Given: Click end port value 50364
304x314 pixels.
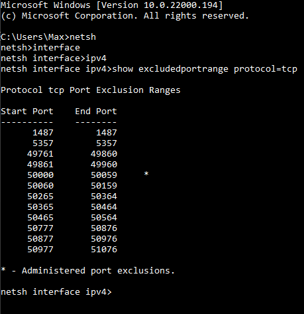Looking at the screenshot, I should (104, 196).
